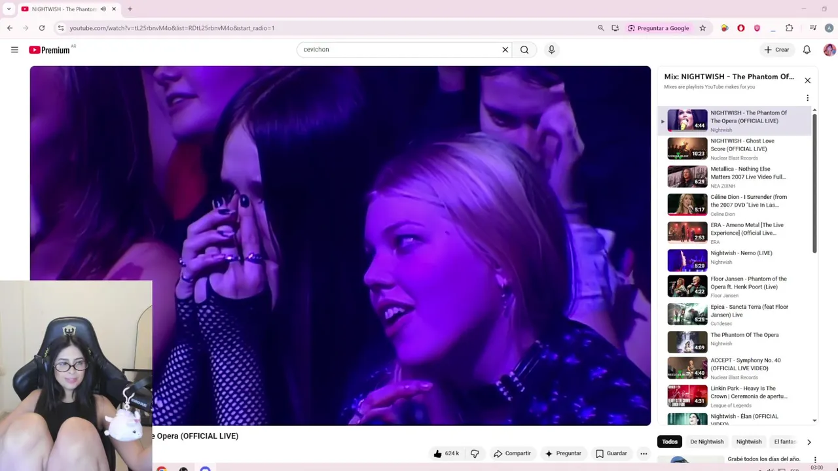
Task: Play Floor Jansen Phantom of the Opera
Action: 735,287
